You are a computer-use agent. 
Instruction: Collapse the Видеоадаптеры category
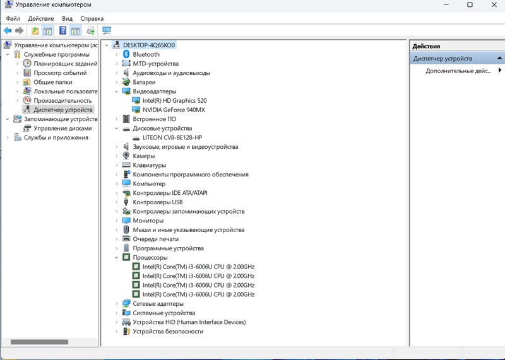point(117,91)
